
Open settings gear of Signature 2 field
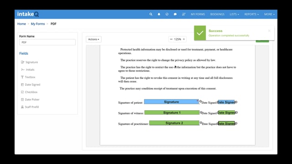pos(201,123)
